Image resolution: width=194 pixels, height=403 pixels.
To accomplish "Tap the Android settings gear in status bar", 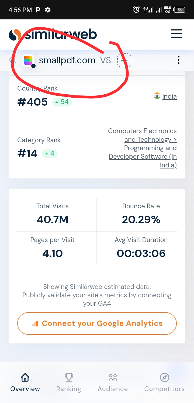I will pyautogui.click(x=48, y=10).
